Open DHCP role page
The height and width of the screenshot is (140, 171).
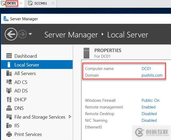[x=37, y=99]
